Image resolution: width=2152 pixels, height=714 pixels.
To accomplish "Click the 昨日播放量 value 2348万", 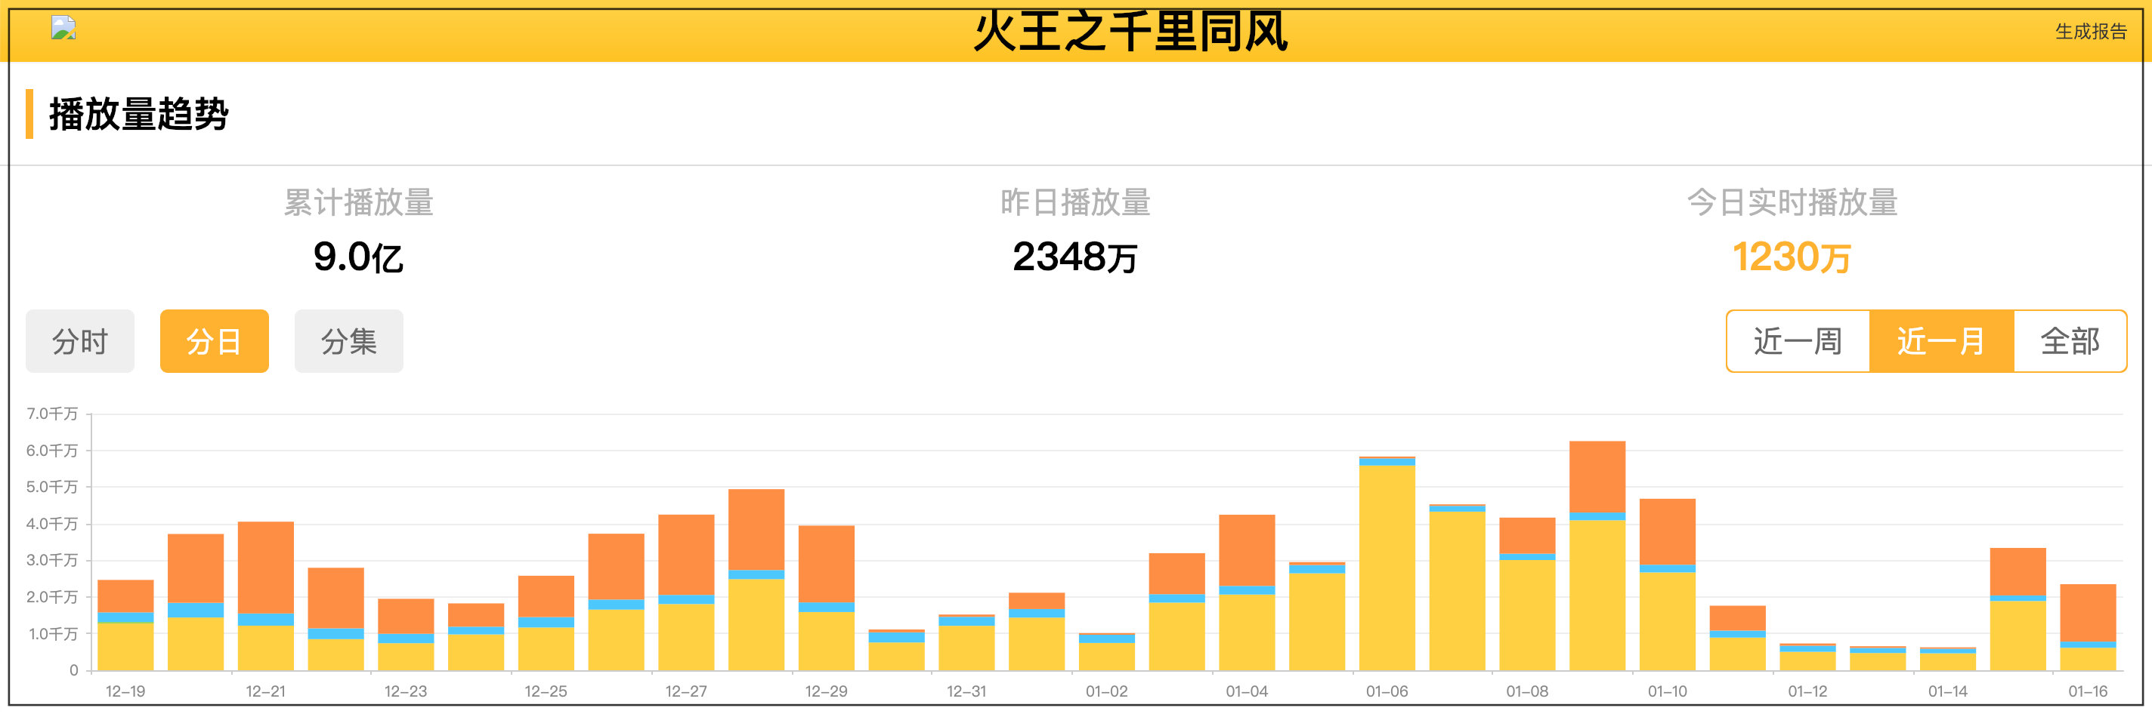I will click(1074, 257).
